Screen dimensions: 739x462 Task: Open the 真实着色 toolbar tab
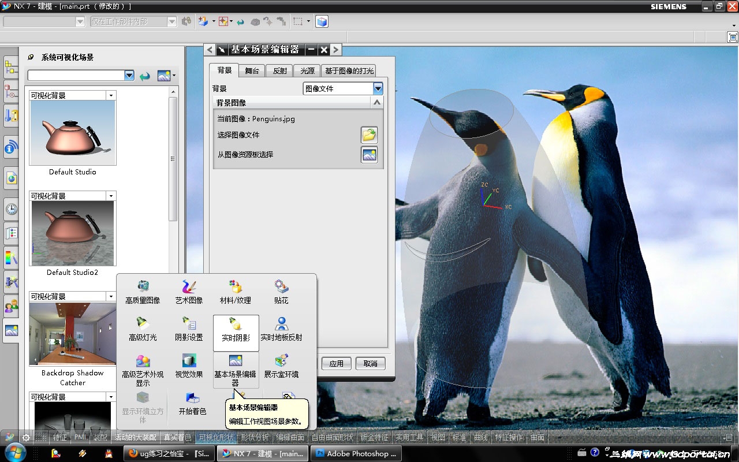click(x=177, y=437)
